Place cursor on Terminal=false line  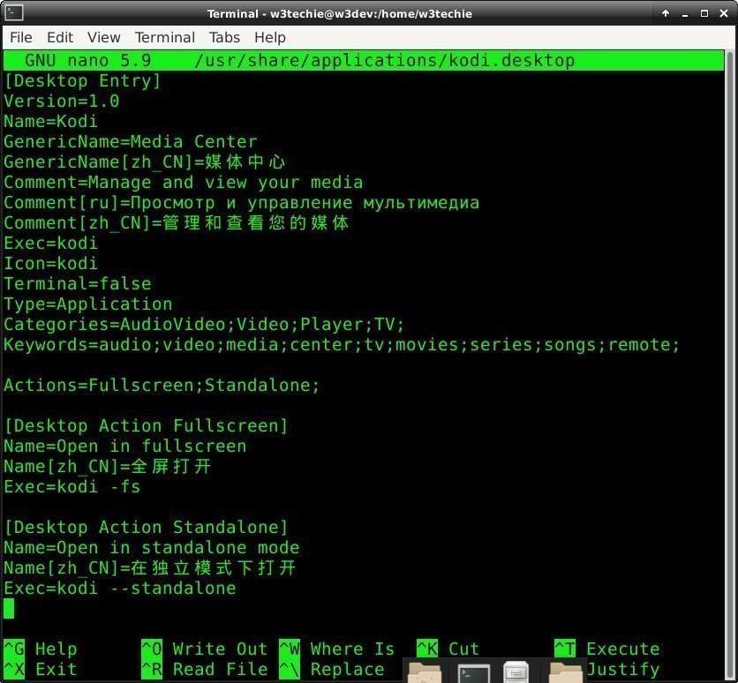[78, 283]
